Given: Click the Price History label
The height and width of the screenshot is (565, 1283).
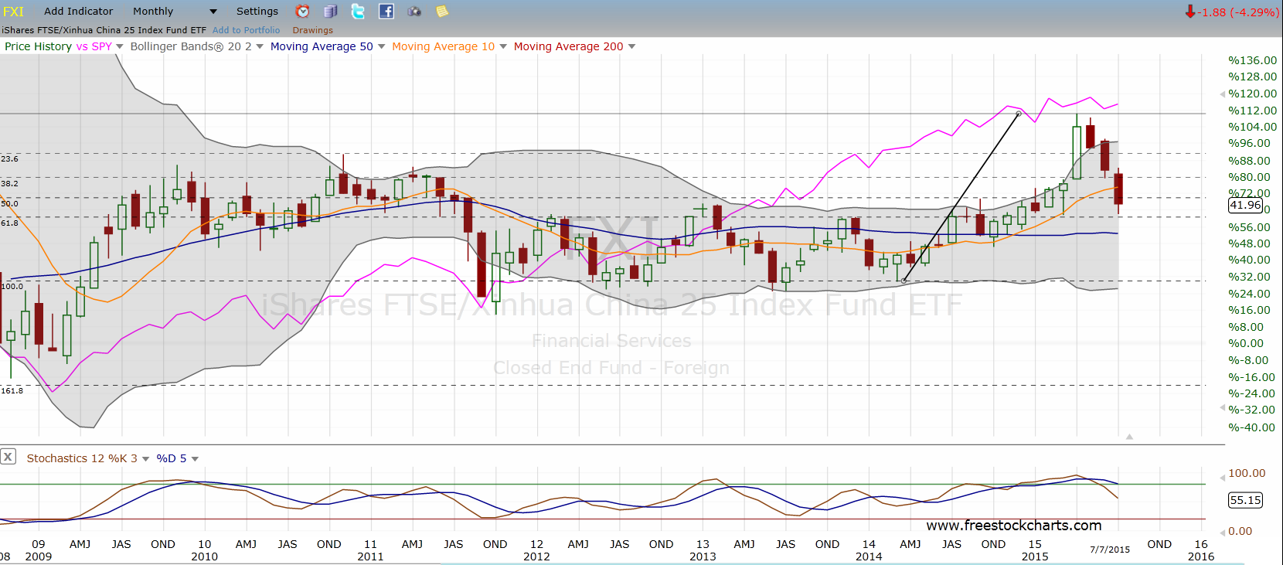Looking at the screenshot, I should [38, 46].
